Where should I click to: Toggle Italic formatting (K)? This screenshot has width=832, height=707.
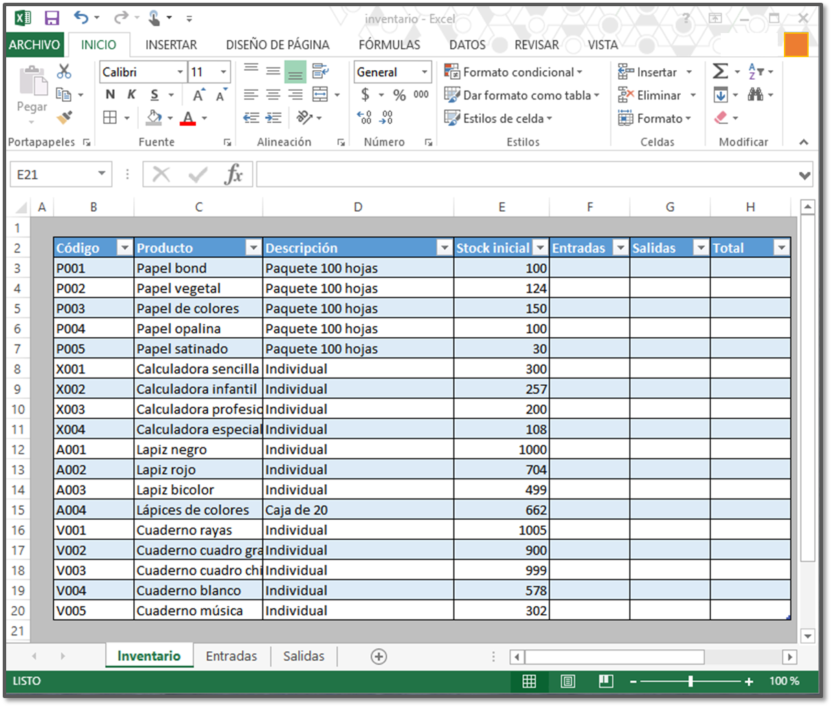131,95
